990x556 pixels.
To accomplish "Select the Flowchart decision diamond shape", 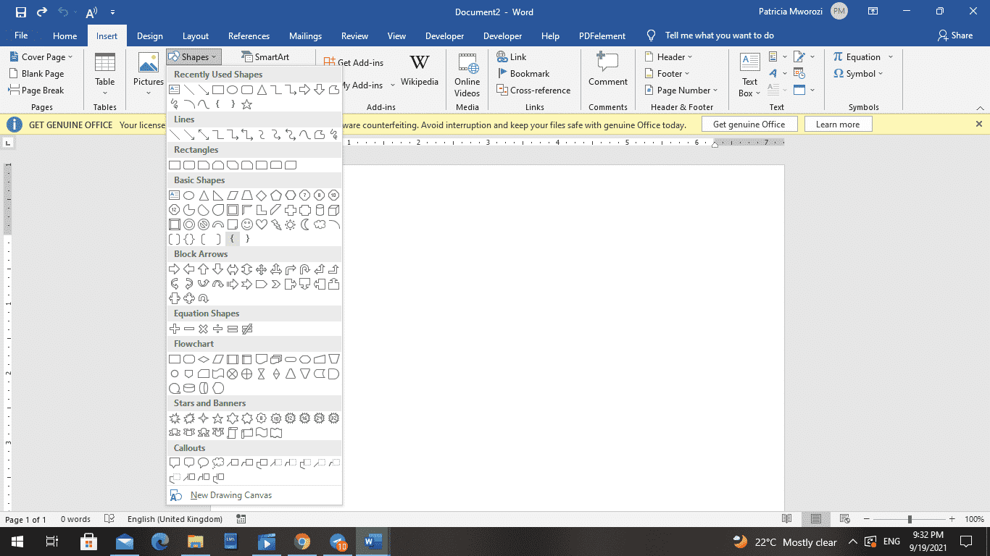I will 203,358.
